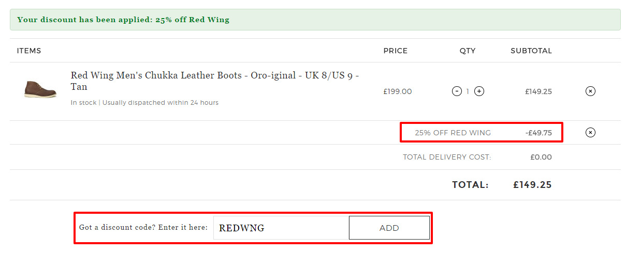Click the £149.25 order total amount
The width and height of the screenshot is (626, 253).
pyautogui.click(x=532, y=184)
